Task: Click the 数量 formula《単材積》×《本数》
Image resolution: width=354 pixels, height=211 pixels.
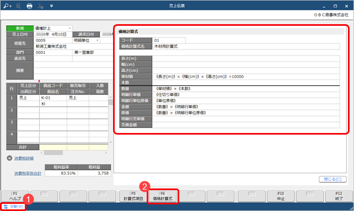Action: (x=246, y=88)
